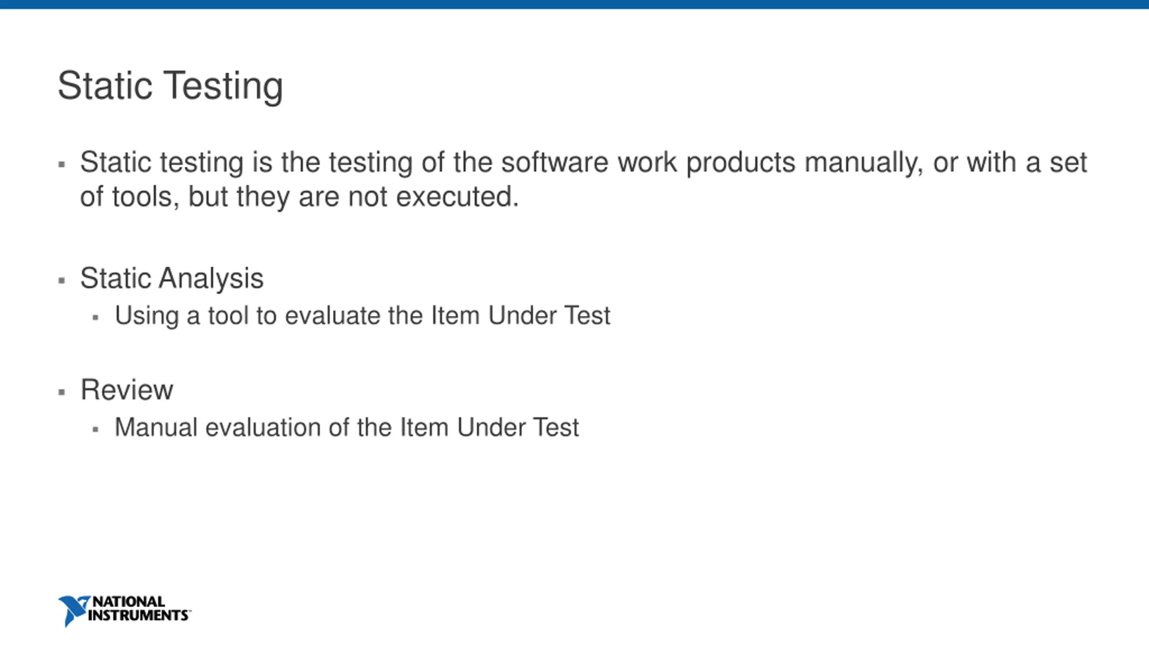
Task: Click the word 'software' in the first bullet
Action: tap(555, 162)
